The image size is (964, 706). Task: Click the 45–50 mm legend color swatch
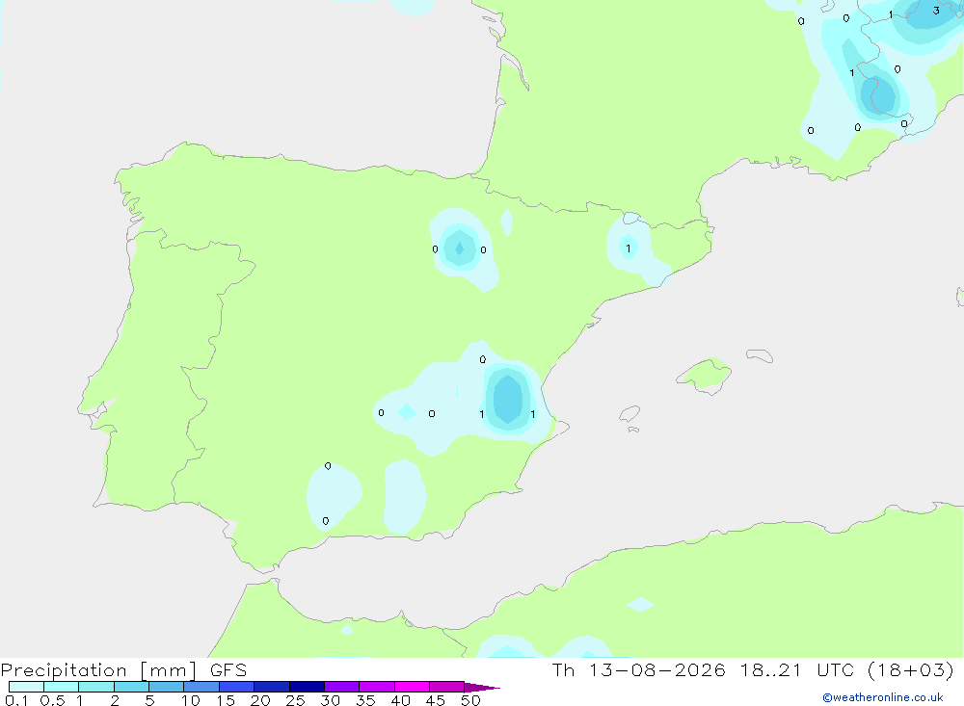(x=447, y=687)
